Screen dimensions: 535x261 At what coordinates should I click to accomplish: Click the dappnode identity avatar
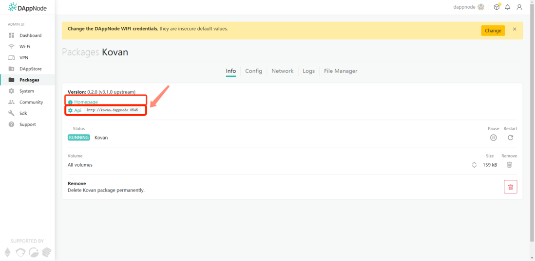[481, 7]
